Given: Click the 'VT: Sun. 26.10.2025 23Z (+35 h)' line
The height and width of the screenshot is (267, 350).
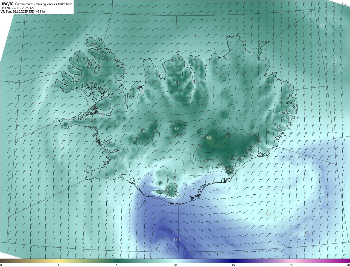Looking at the screenshot, I should coord(23,11).
